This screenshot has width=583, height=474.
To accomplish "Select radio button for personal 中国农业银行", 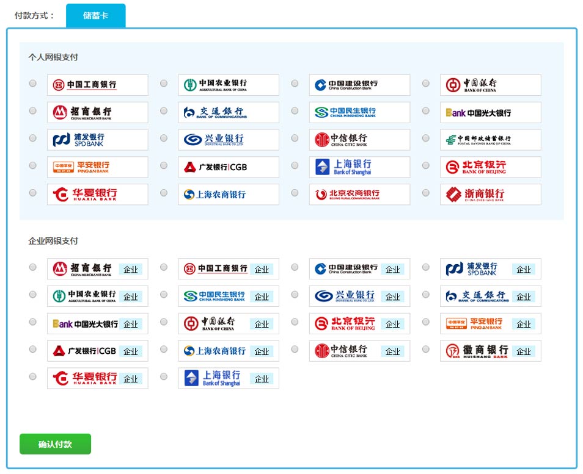I will [164, 83].
